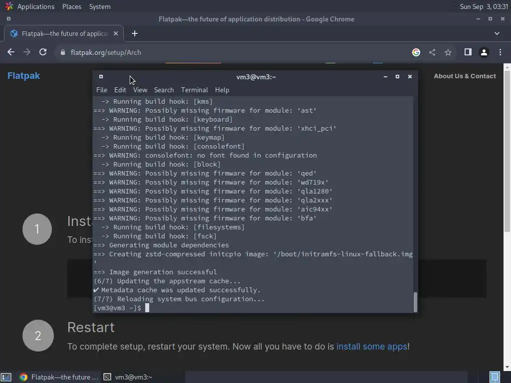Minimize the Google Chrome window
Image resolution: width=511 pixels, height=383 pixels.
pos(478,19)
